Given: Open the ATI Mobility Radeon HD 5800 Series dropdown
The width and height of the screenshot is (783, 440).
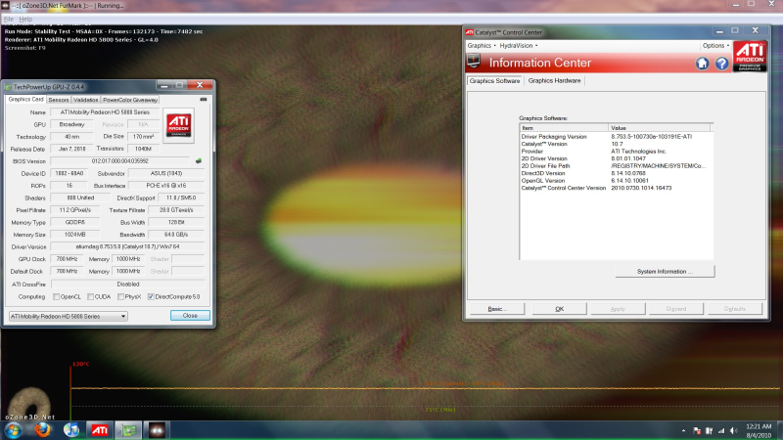Looking at the screenshot, I should coord(68,316).
